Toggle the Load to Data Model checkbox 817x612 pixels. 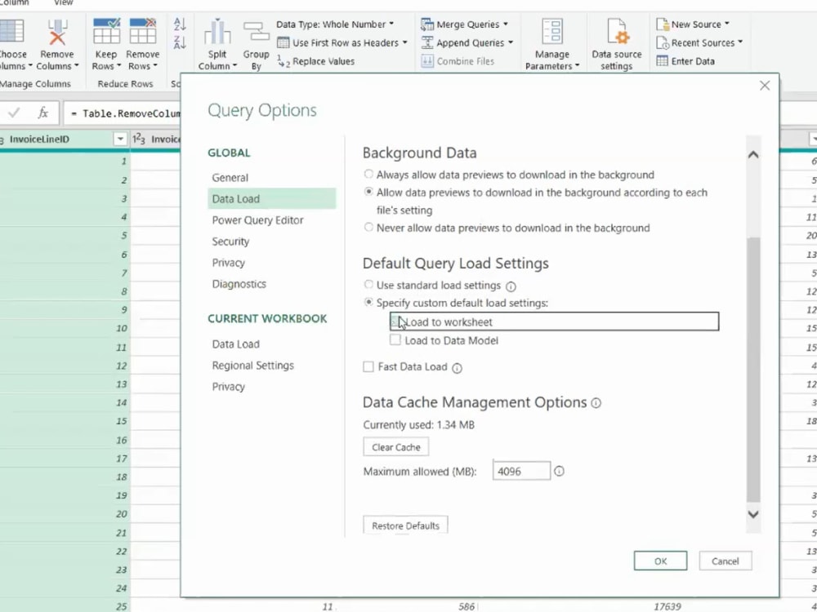[395, 339]
